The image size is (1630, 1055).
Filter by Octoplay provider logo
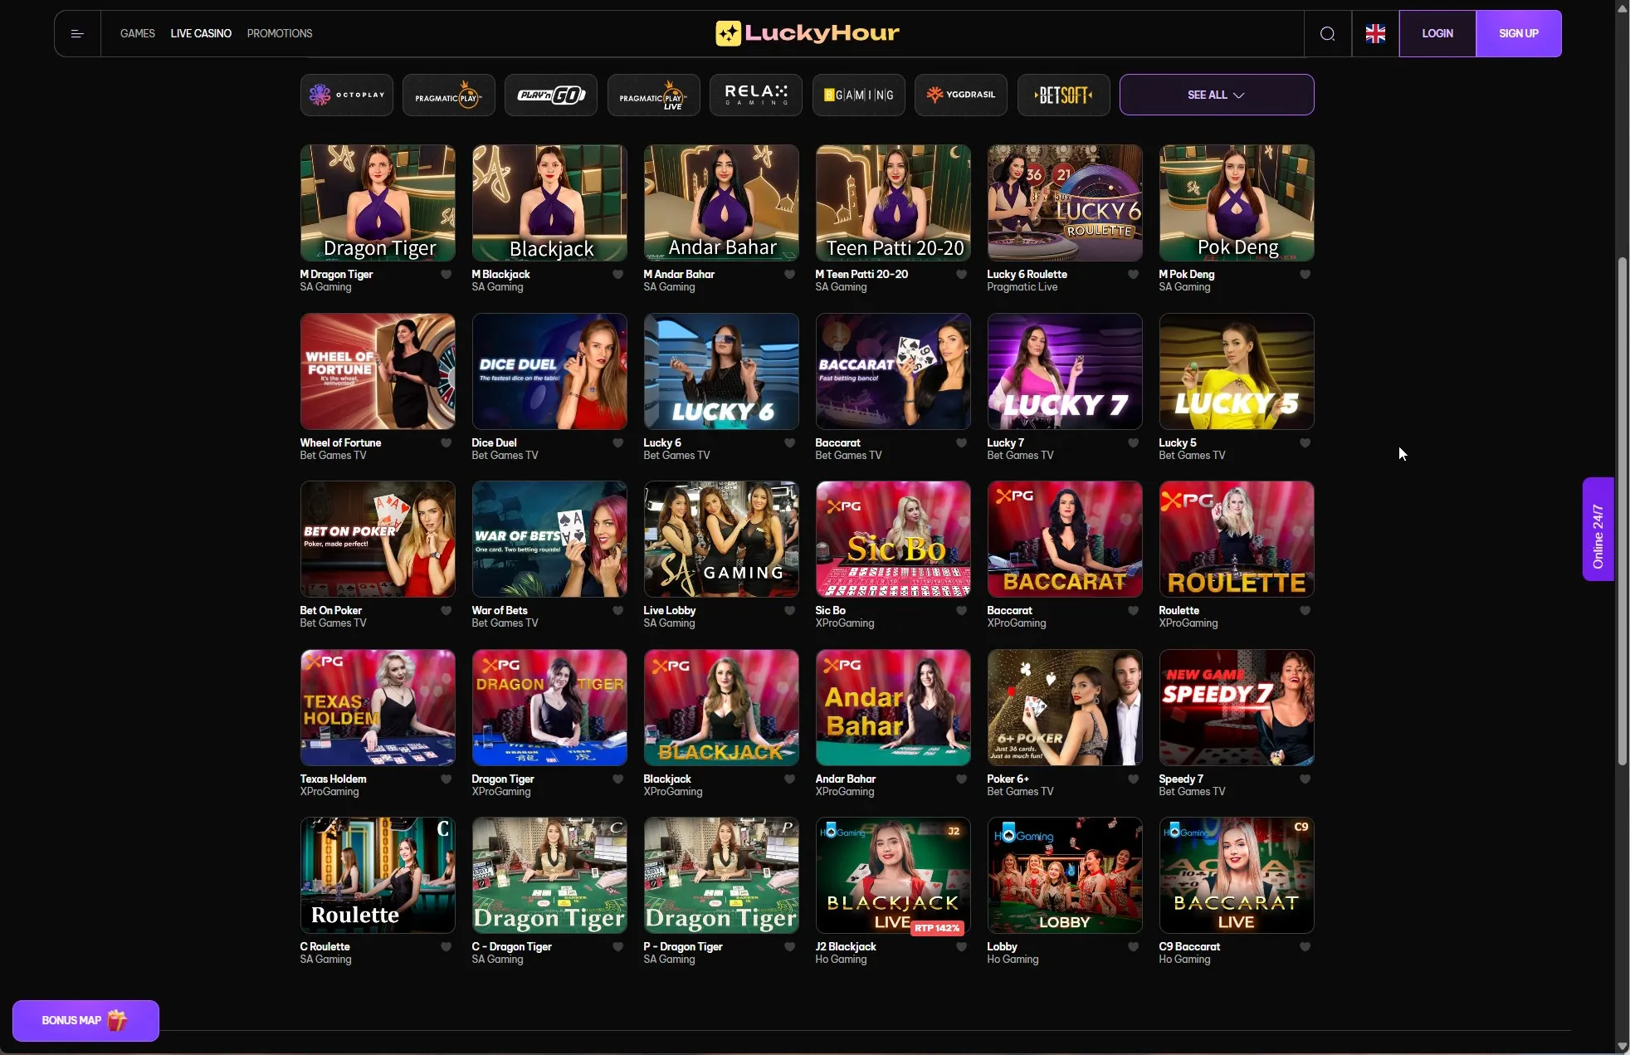[x=347, y=95]
